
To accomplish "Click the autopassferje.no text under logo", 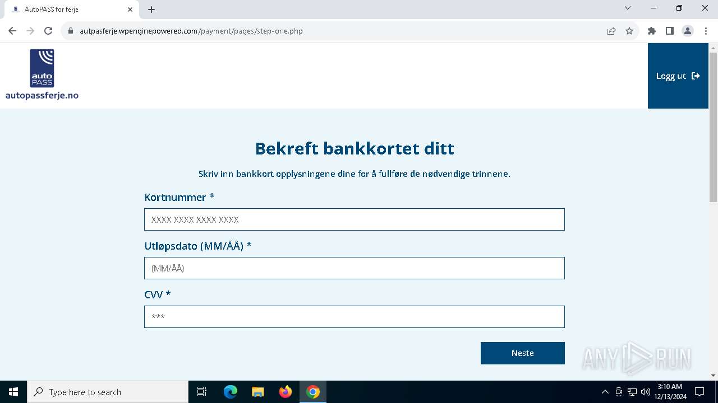I will 42,95.
